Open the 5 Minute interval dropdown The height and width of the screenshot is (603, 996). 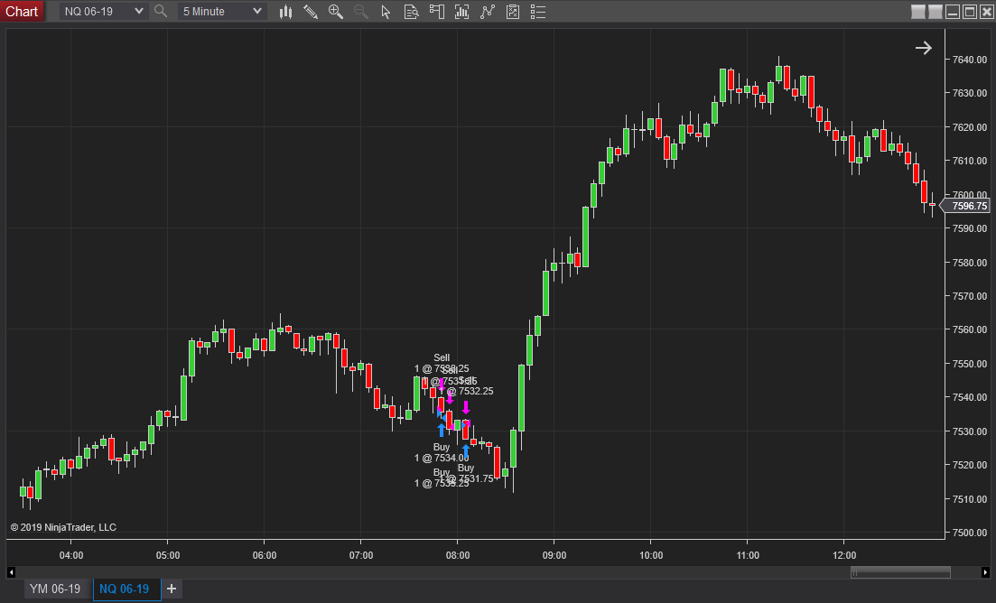point(222,12)
